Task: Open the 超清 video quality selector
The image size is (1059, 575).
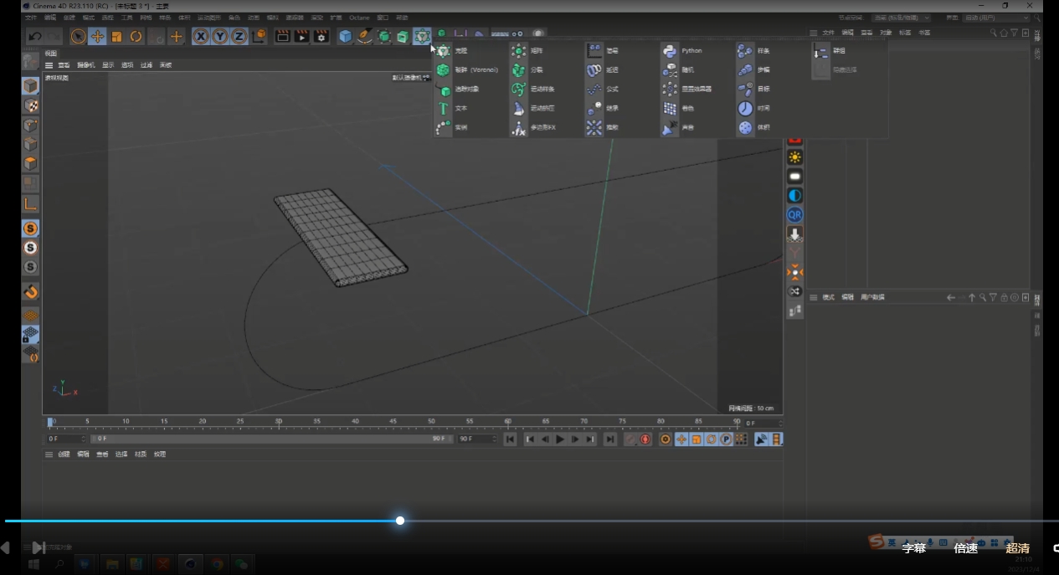Action: click(1018, 548)
